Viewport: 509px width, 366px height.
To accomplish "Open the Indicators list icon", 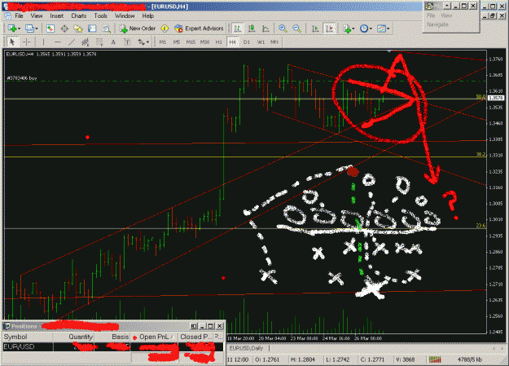I will (x=347, y=29).
